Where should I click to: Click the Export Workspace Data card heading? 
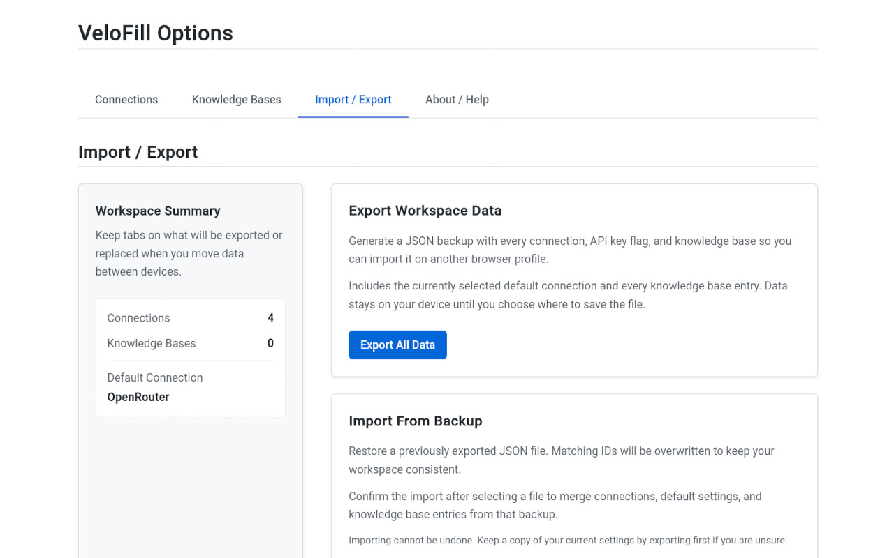(x=425, y=210)
